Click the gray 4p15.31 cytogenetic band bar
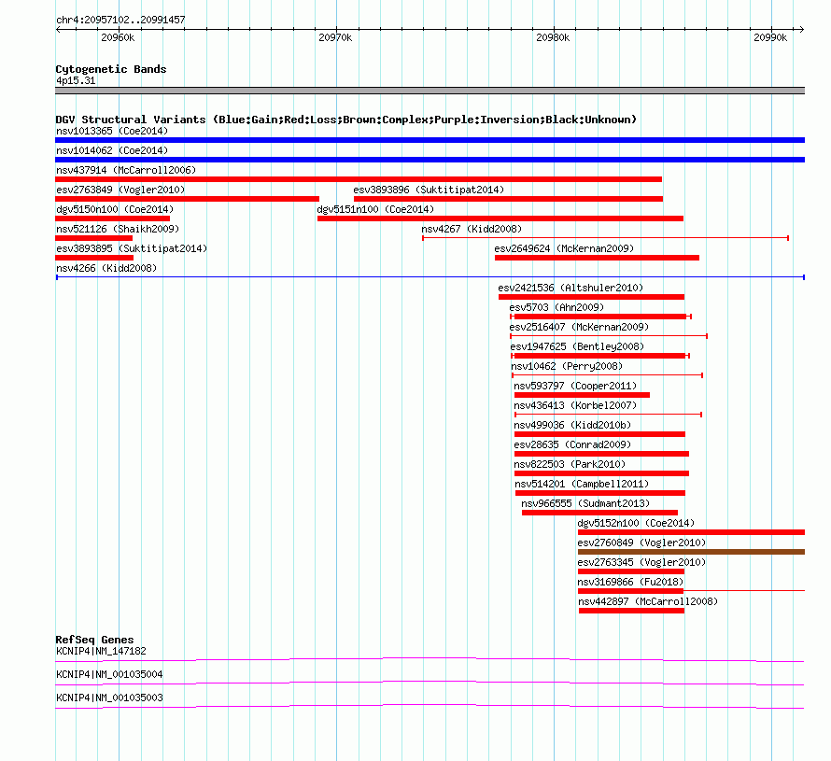The image size is (831, 761). (x=430, y=91)
